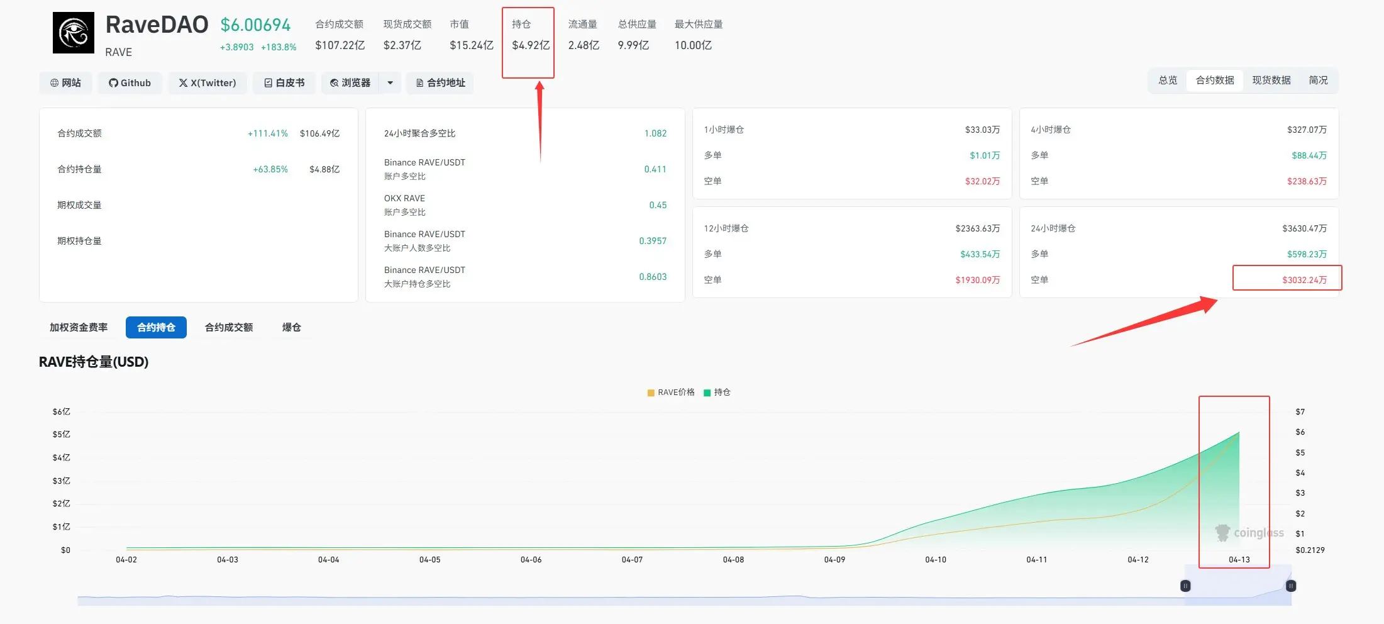Open the 简况 tab
This screenshot has width=1384, height=624.
pos(1319,81)
